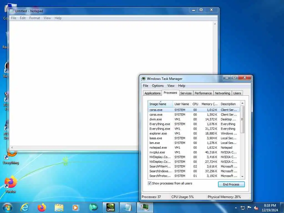Open Windows Media Player taskbar icon
Viewport: 284px width, 213px height.
(x=76, y=208)
